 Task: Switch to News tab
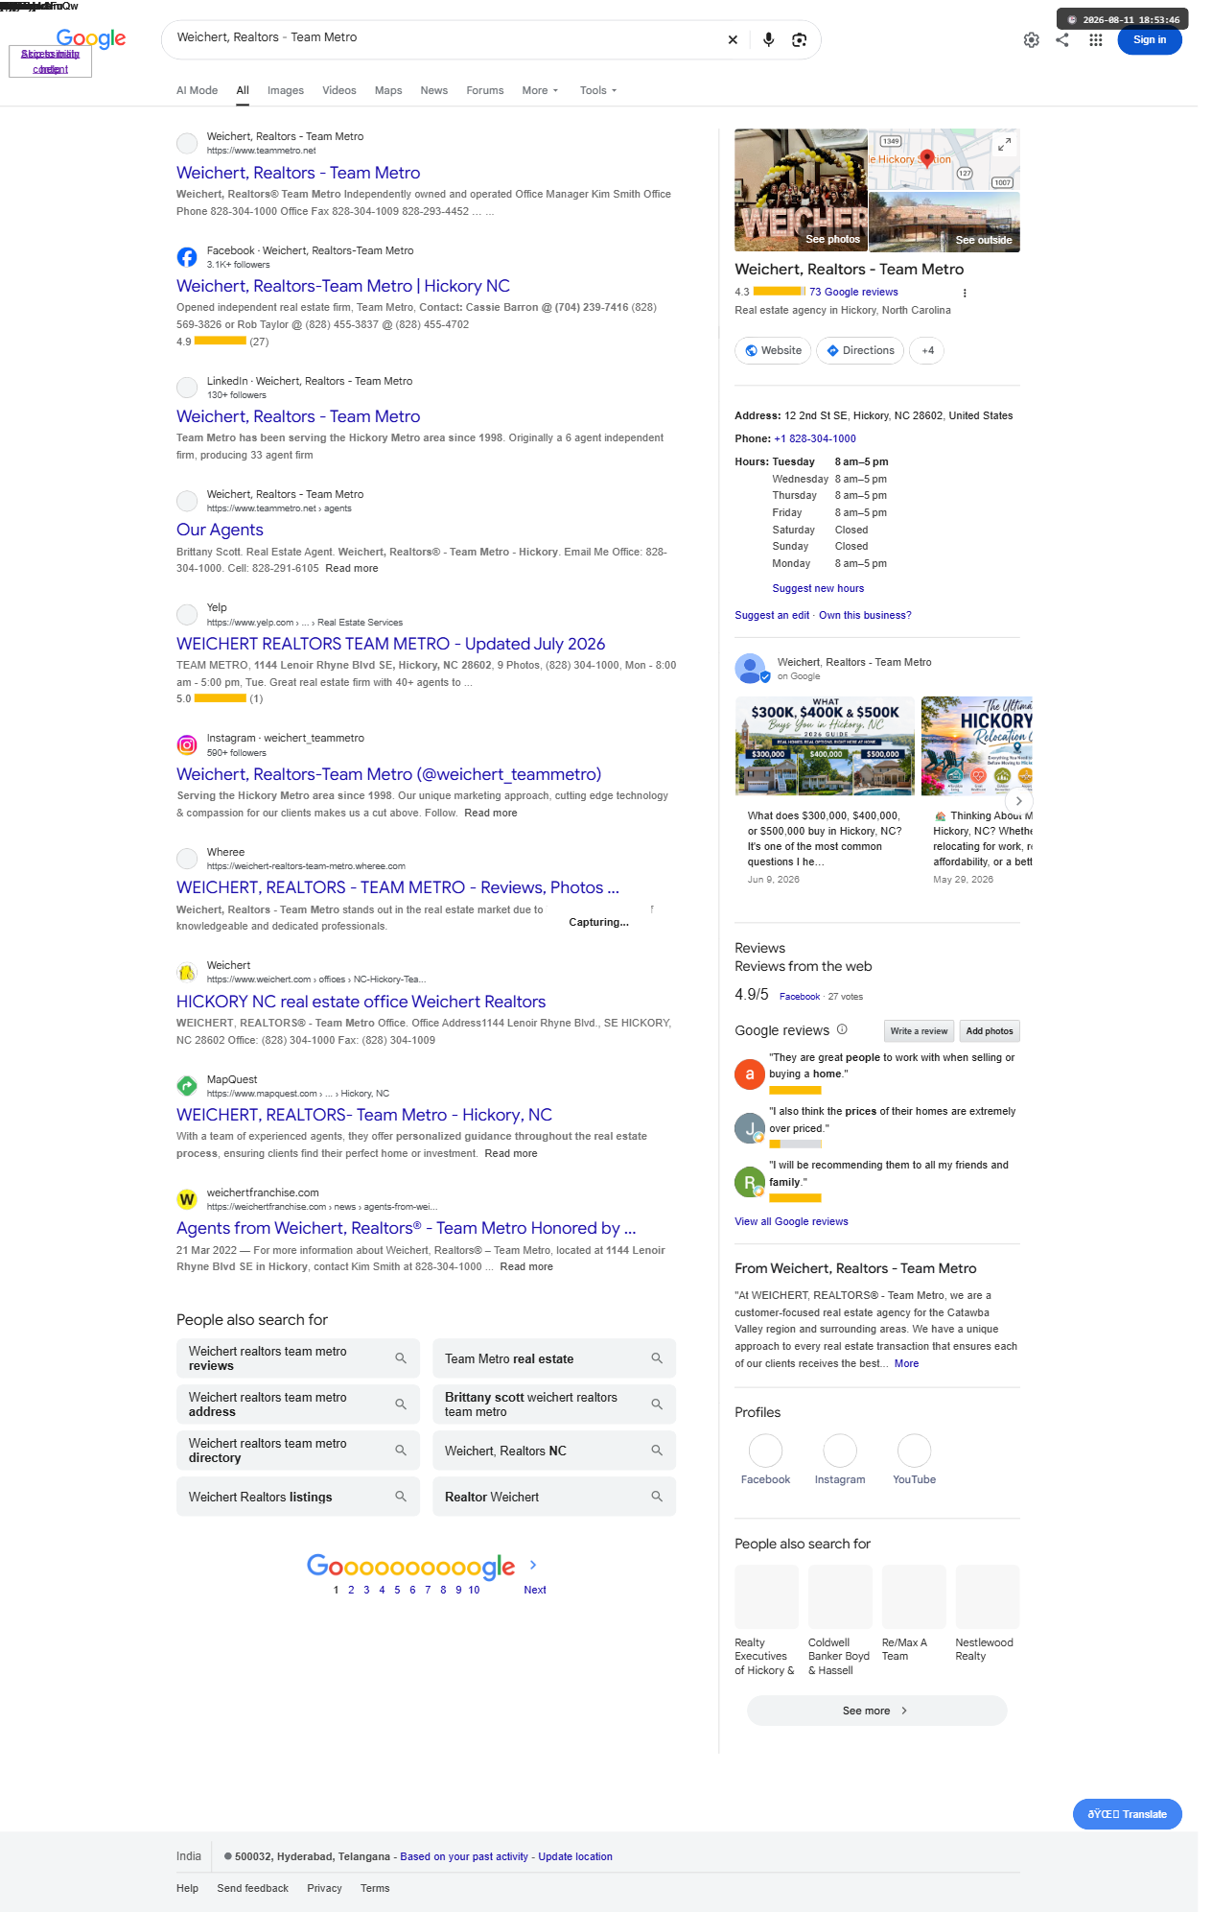(434, 90)
